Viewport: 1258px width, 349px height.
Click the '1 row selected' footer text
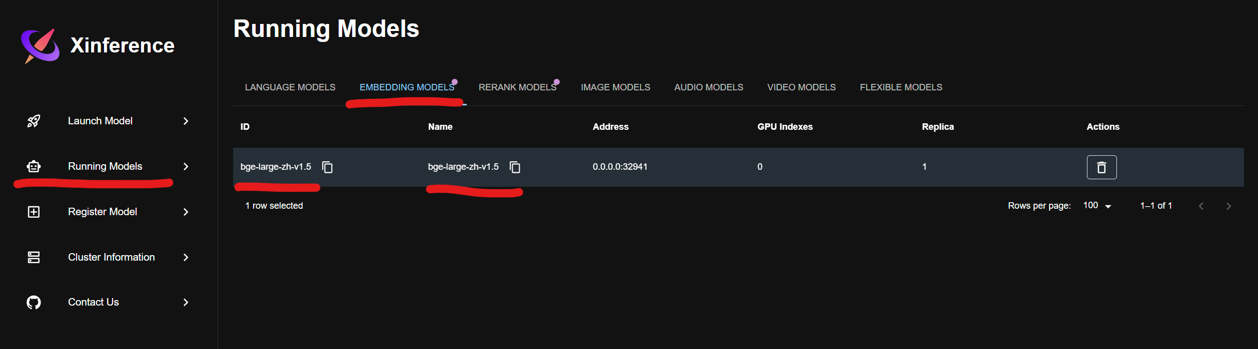pos(274,206)
